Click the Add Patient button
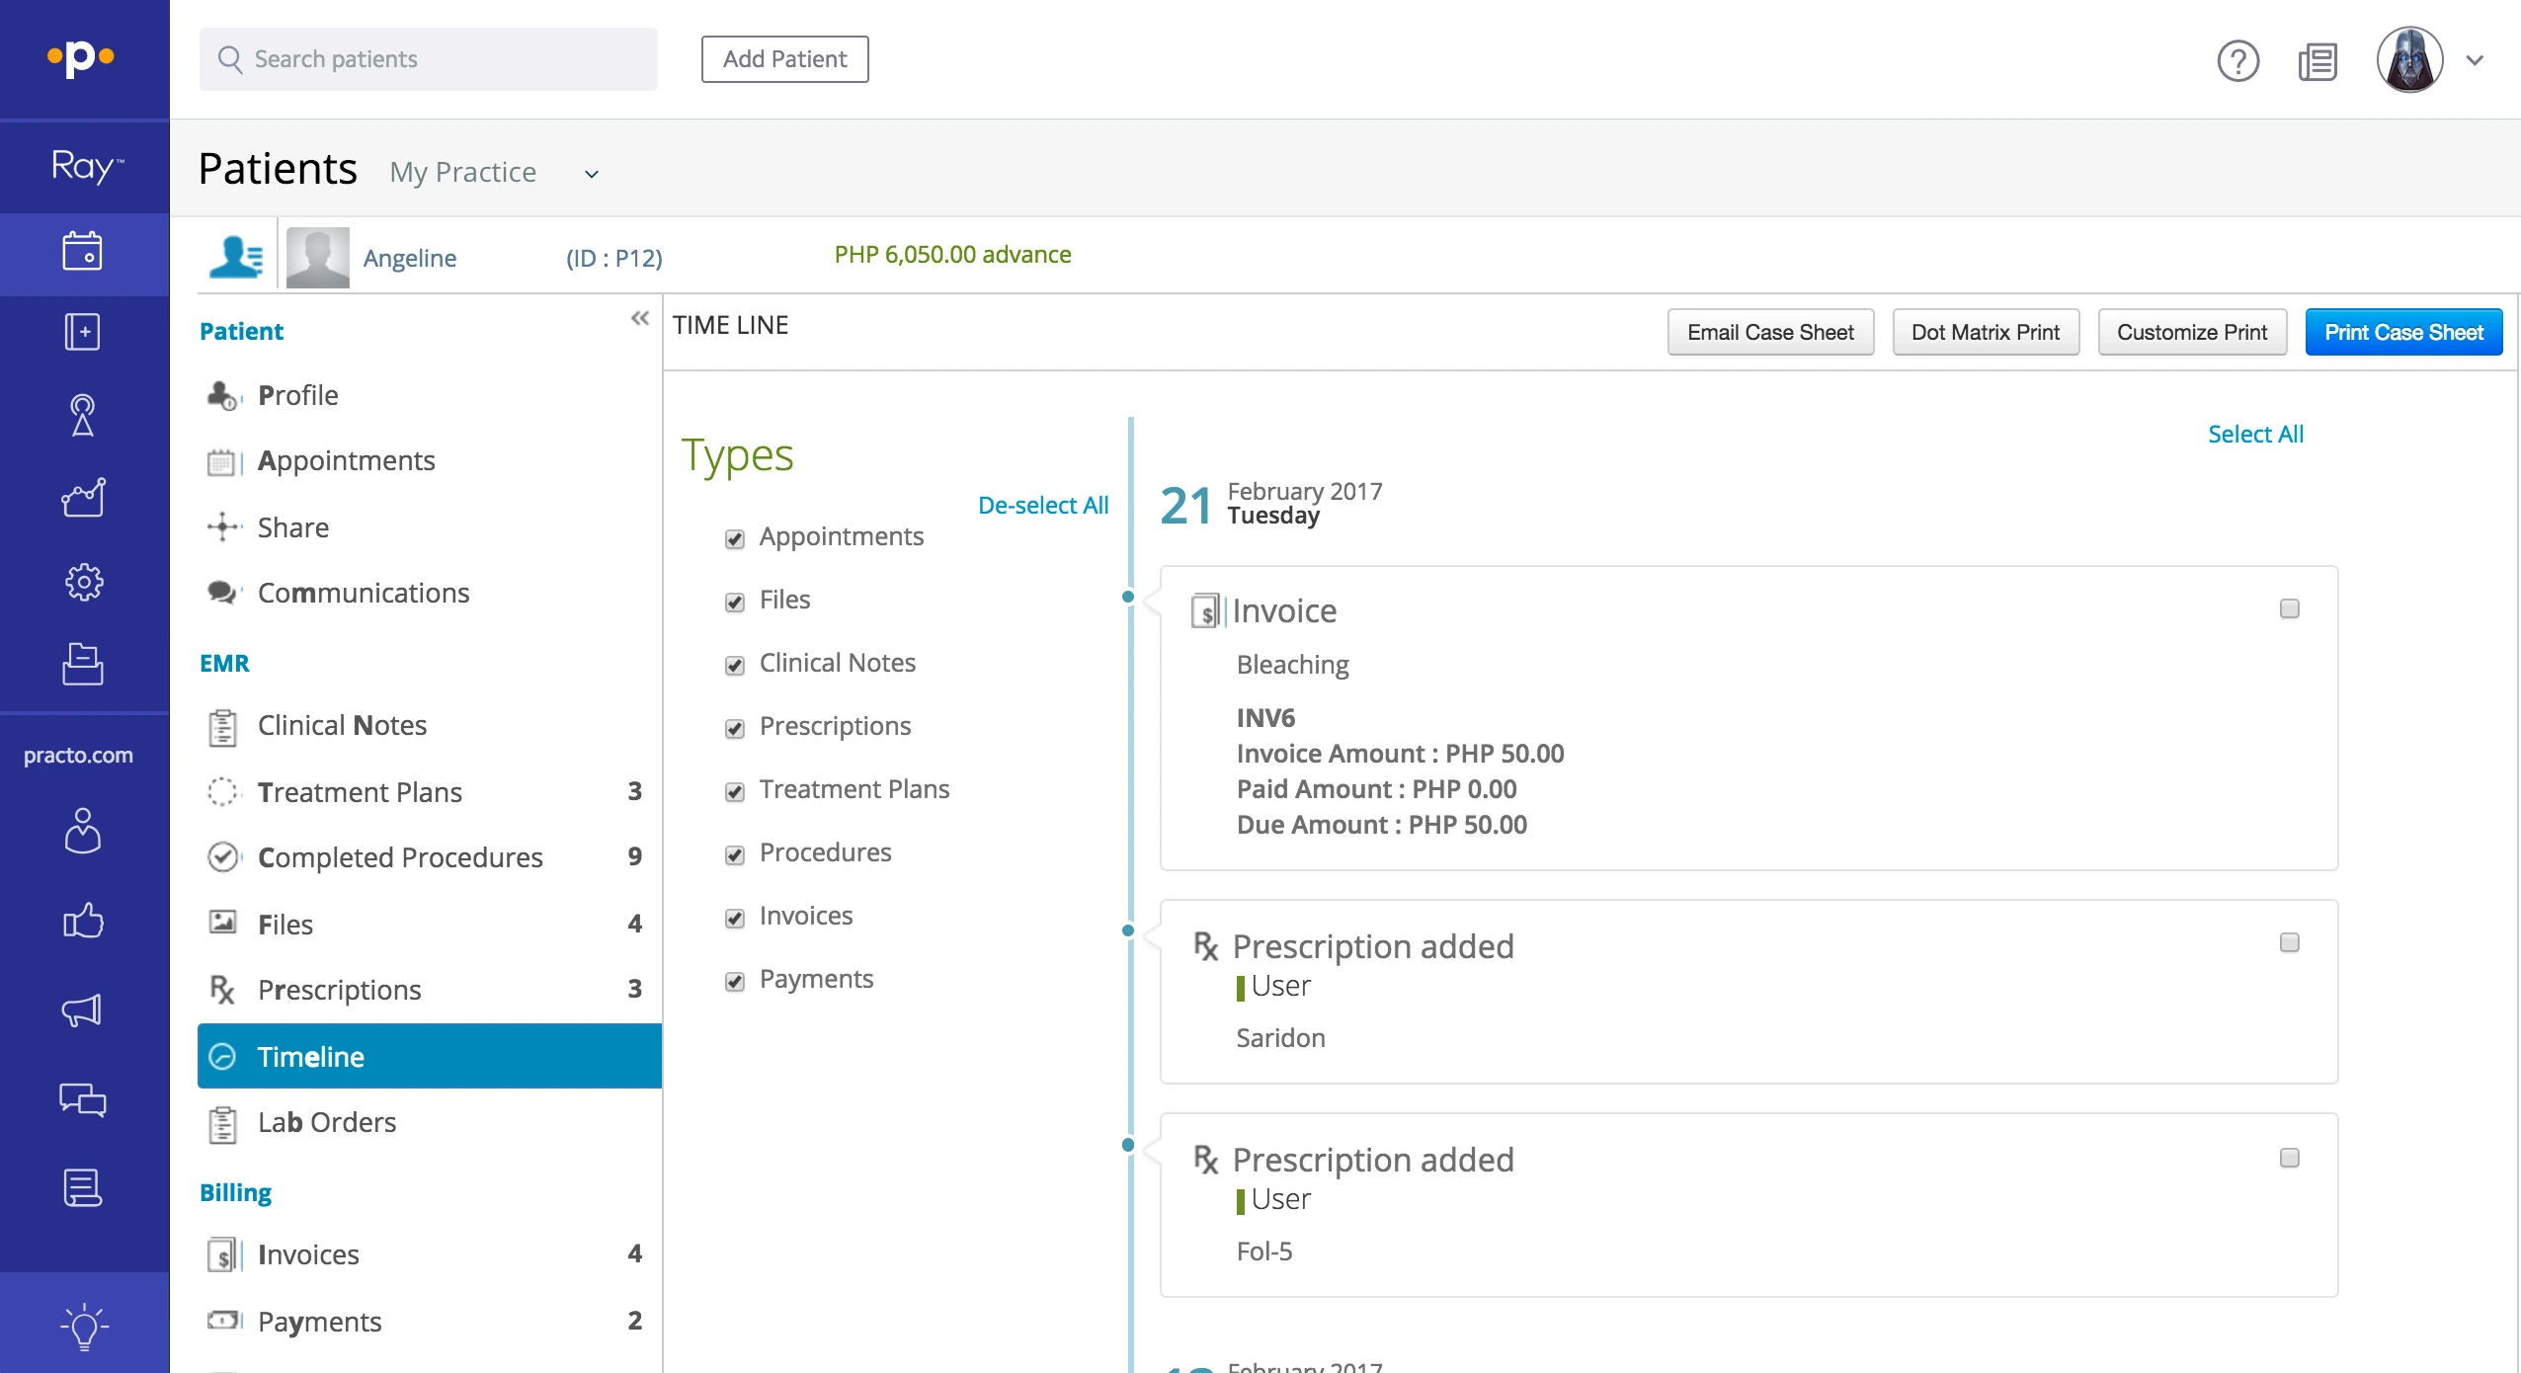The width and height of the screenshot is (2521, 1373). point(784,59)
